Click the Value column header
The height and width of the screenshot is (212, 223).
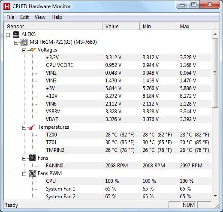point(121,26)
